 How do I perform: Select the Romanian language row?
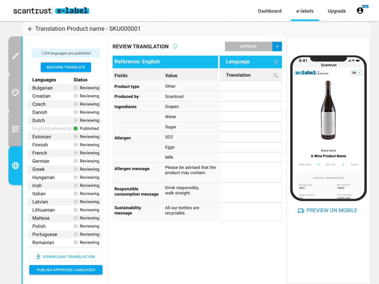(x=65, y=243)
